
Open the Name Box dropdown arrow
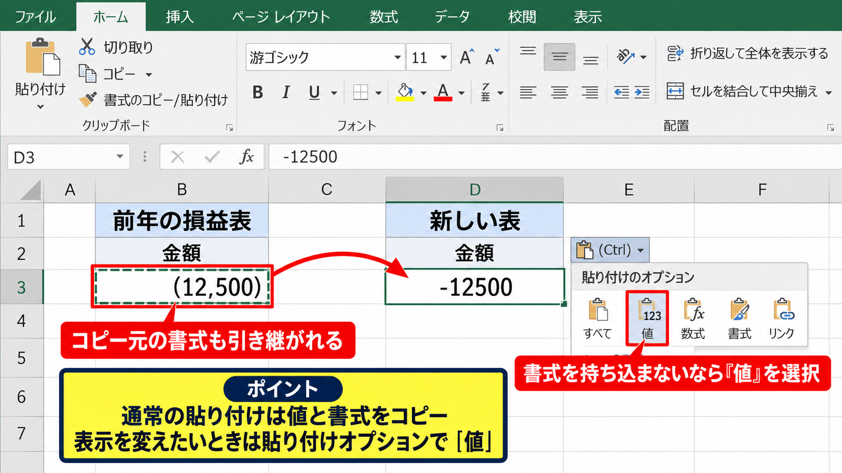point(120,157)
